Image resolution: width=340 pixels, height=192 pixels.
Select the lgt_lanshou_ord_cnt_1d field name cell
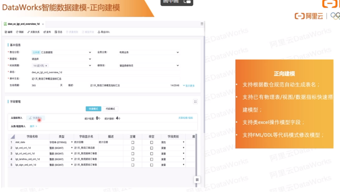tap(32, 159)
